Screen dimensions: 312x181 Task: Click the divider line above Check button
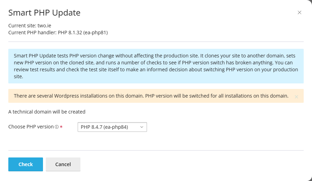click(x=156, y=151)
